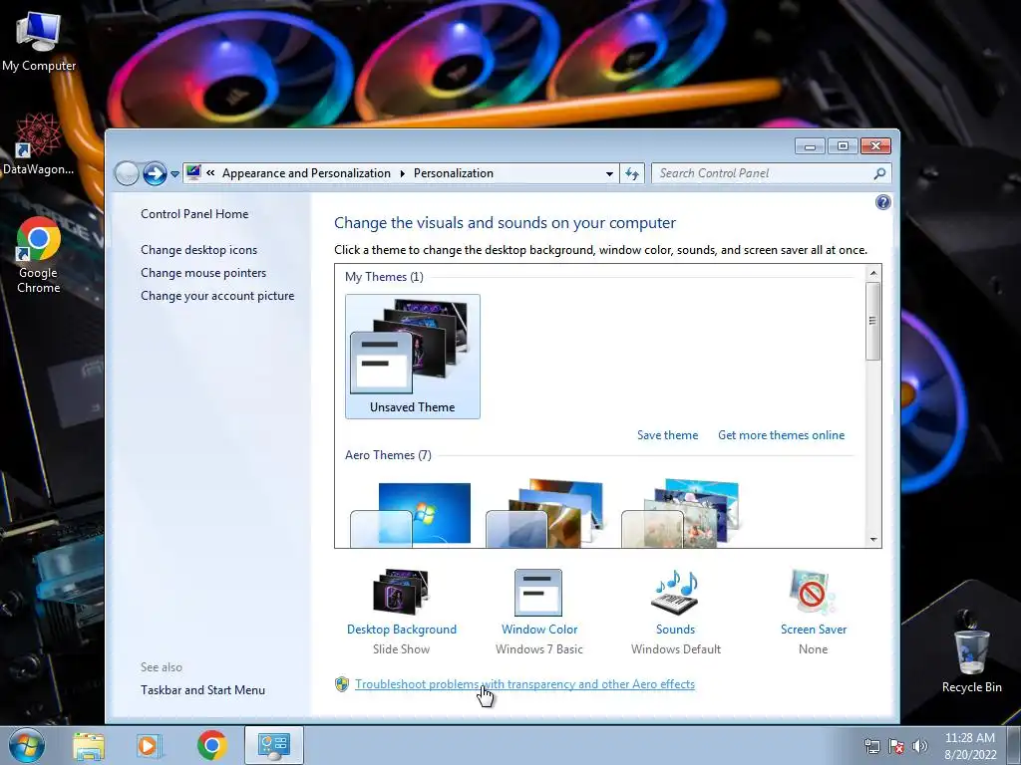Click the Appearance and Personalization breadcrumb
Image resolution: width=1021 pixels, height=765 pixels.
(306, 173)
